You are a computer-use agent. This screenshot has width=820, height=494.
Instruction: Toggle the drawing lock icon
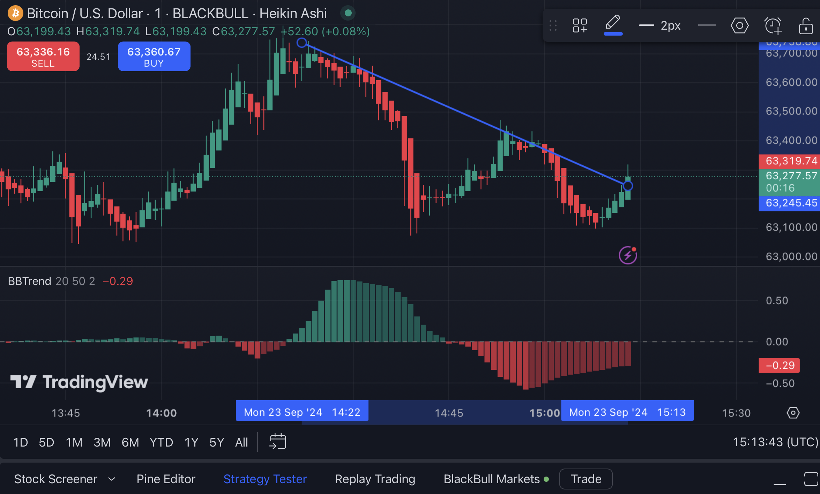click(x=806, y=25)
